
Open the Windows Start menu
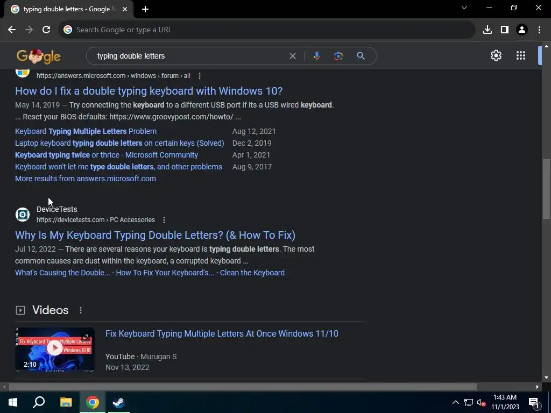click(13, 402)
